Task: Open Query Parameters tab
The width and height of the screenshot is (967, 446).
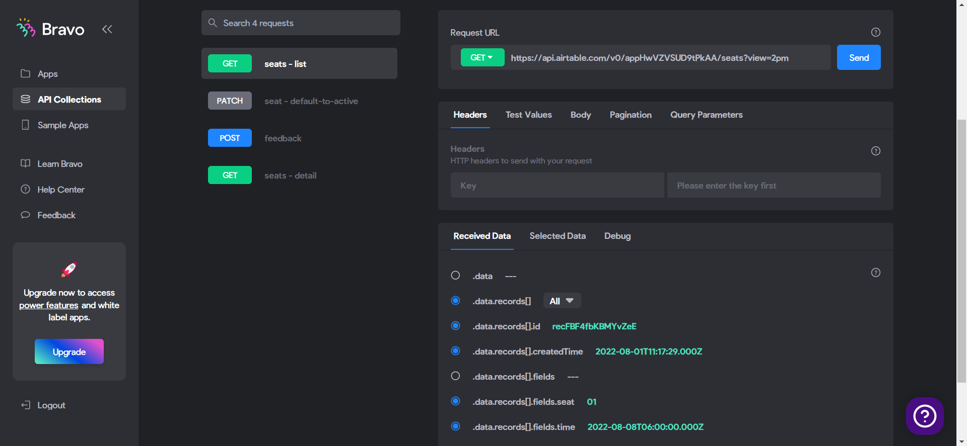Action: tap(706, 115)
